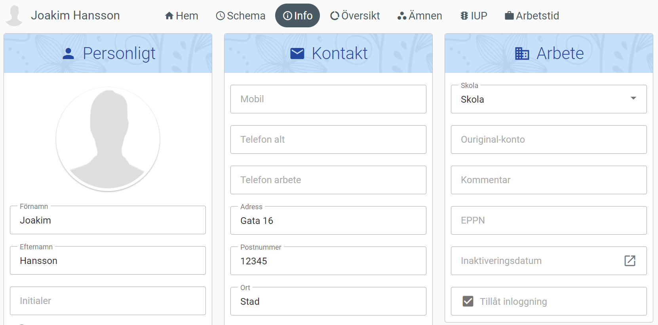The height and width of the screenshot is (325, 658).
Task: Open the date picker icon in Inaktiveringsdatum
Action: (630, 260)
